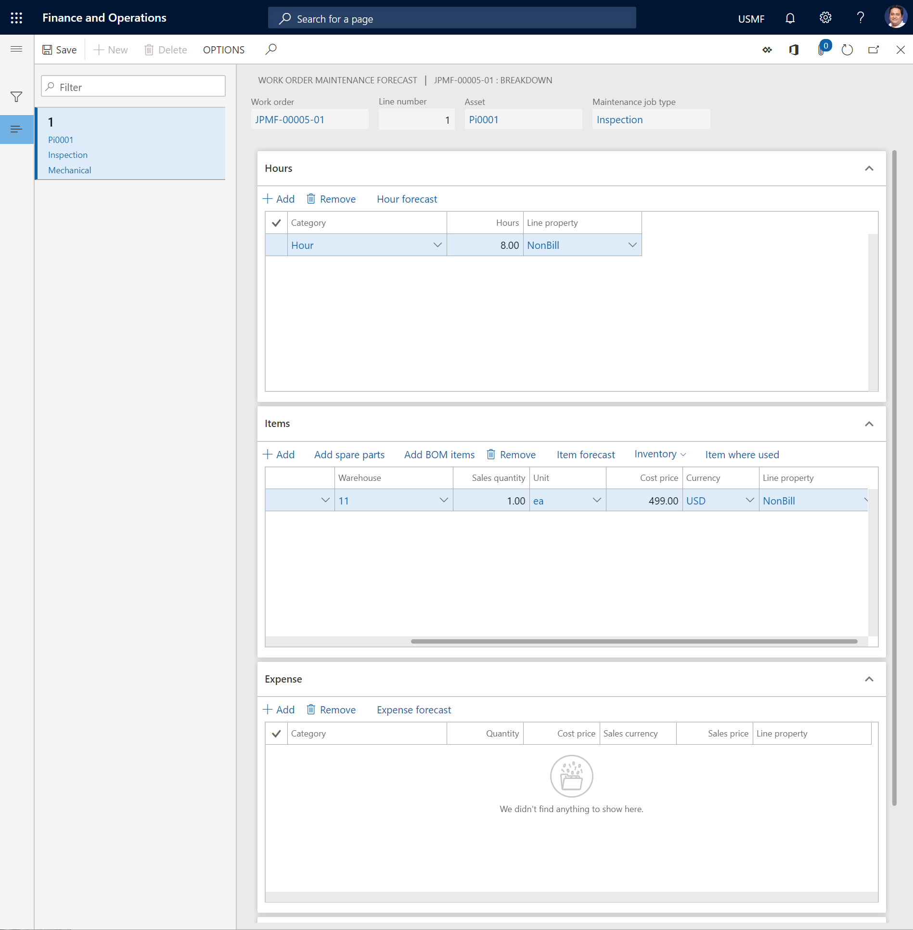This screenshot has height=930, width=913.
Task: Open the settings gear icon
Action: click(x=825, y=18)
